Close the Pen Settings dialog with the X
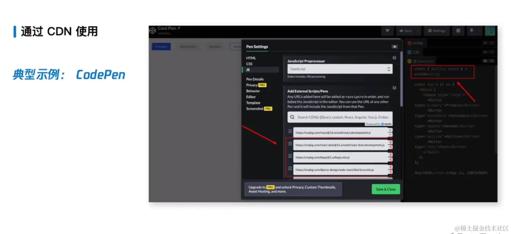This screenshot has width=511, height=234. 394,47
